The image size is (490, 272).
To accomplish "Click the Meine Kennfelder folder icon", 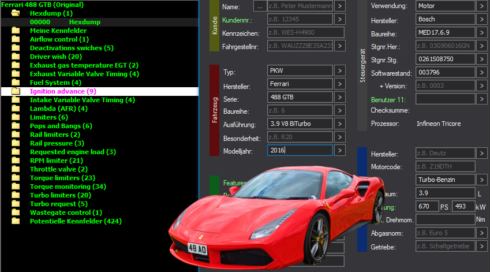I will 16,31.
